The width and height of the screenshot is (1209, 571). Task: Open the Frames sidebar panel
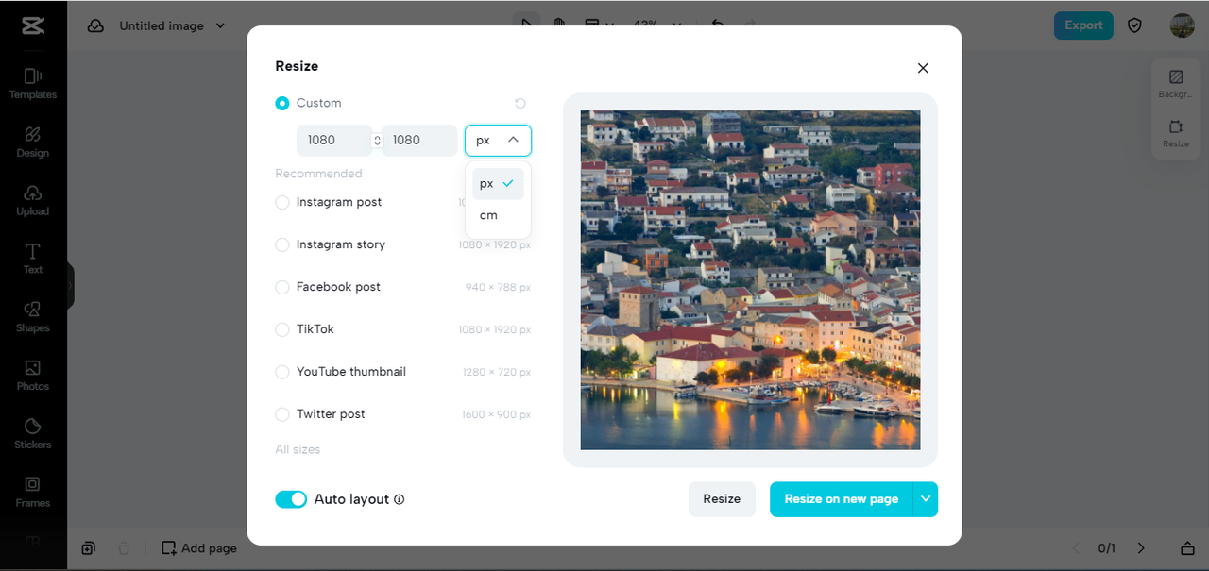point(33,491)
